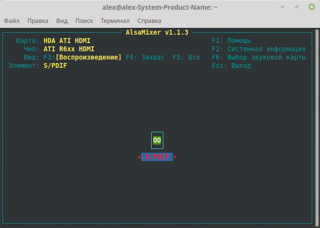
Task: Click Esc Выход to exit AlsaMixer
Action: (231, 65)
